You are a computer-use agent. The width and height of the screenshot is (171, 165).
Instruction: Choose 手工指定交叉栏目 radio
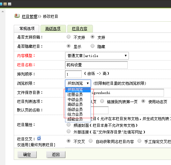[139, 141]
